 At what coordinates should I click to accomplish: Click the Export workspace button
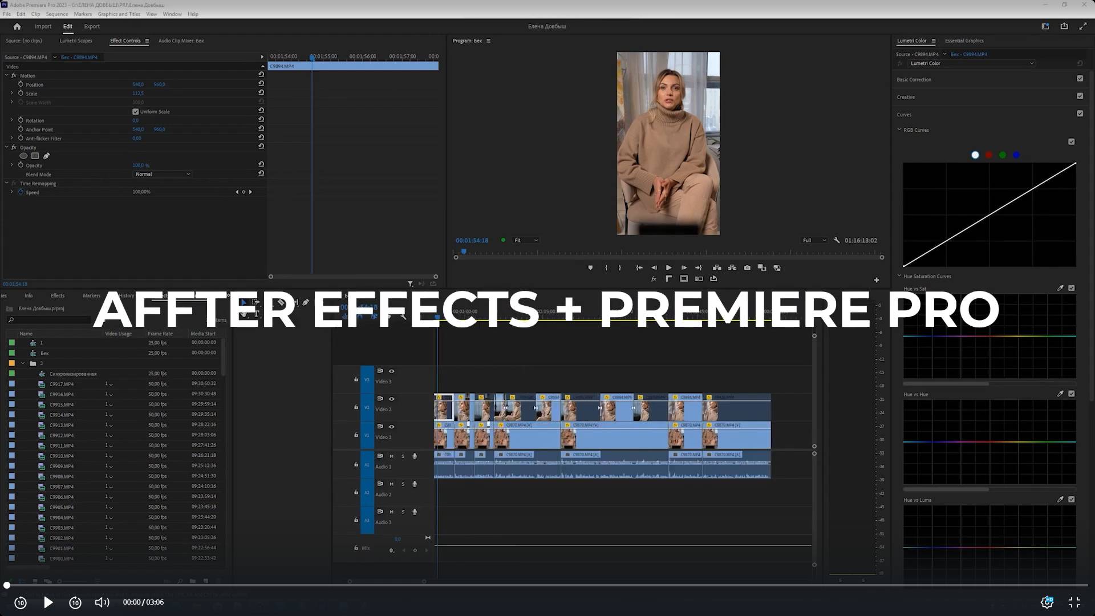tap(91, 26)
